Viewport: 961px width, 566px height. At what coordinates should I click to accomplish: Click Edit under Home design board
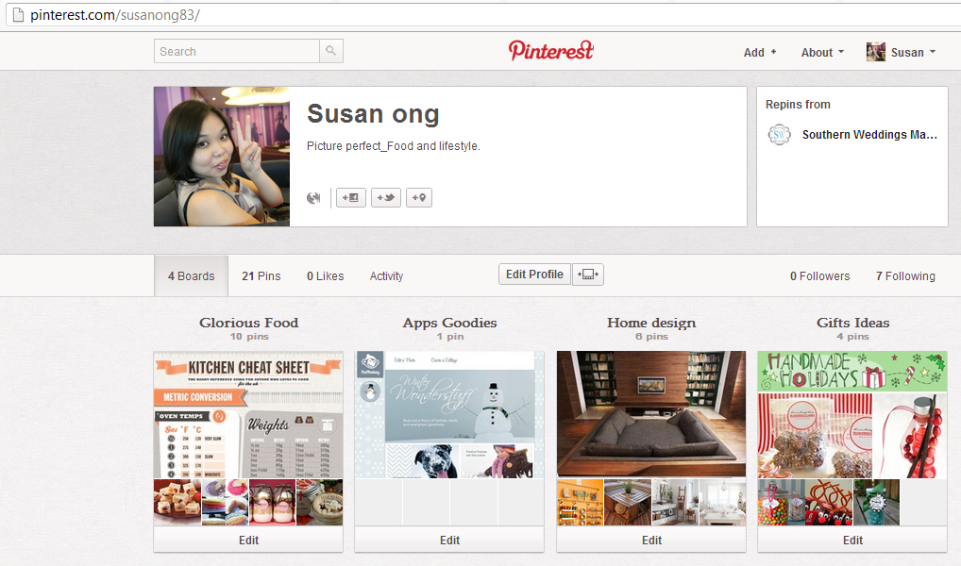[651, 540]
